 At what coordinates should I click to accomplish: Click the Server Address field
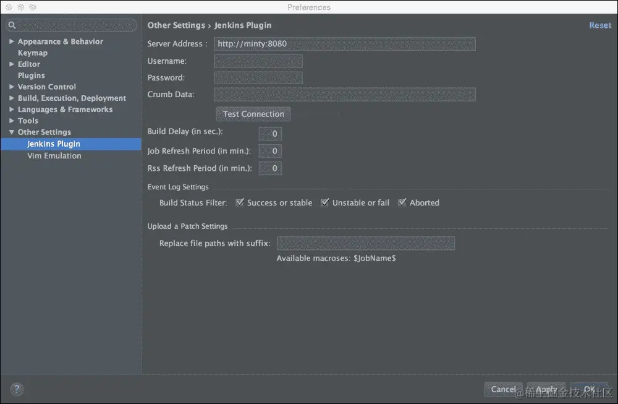click(345, 44)
